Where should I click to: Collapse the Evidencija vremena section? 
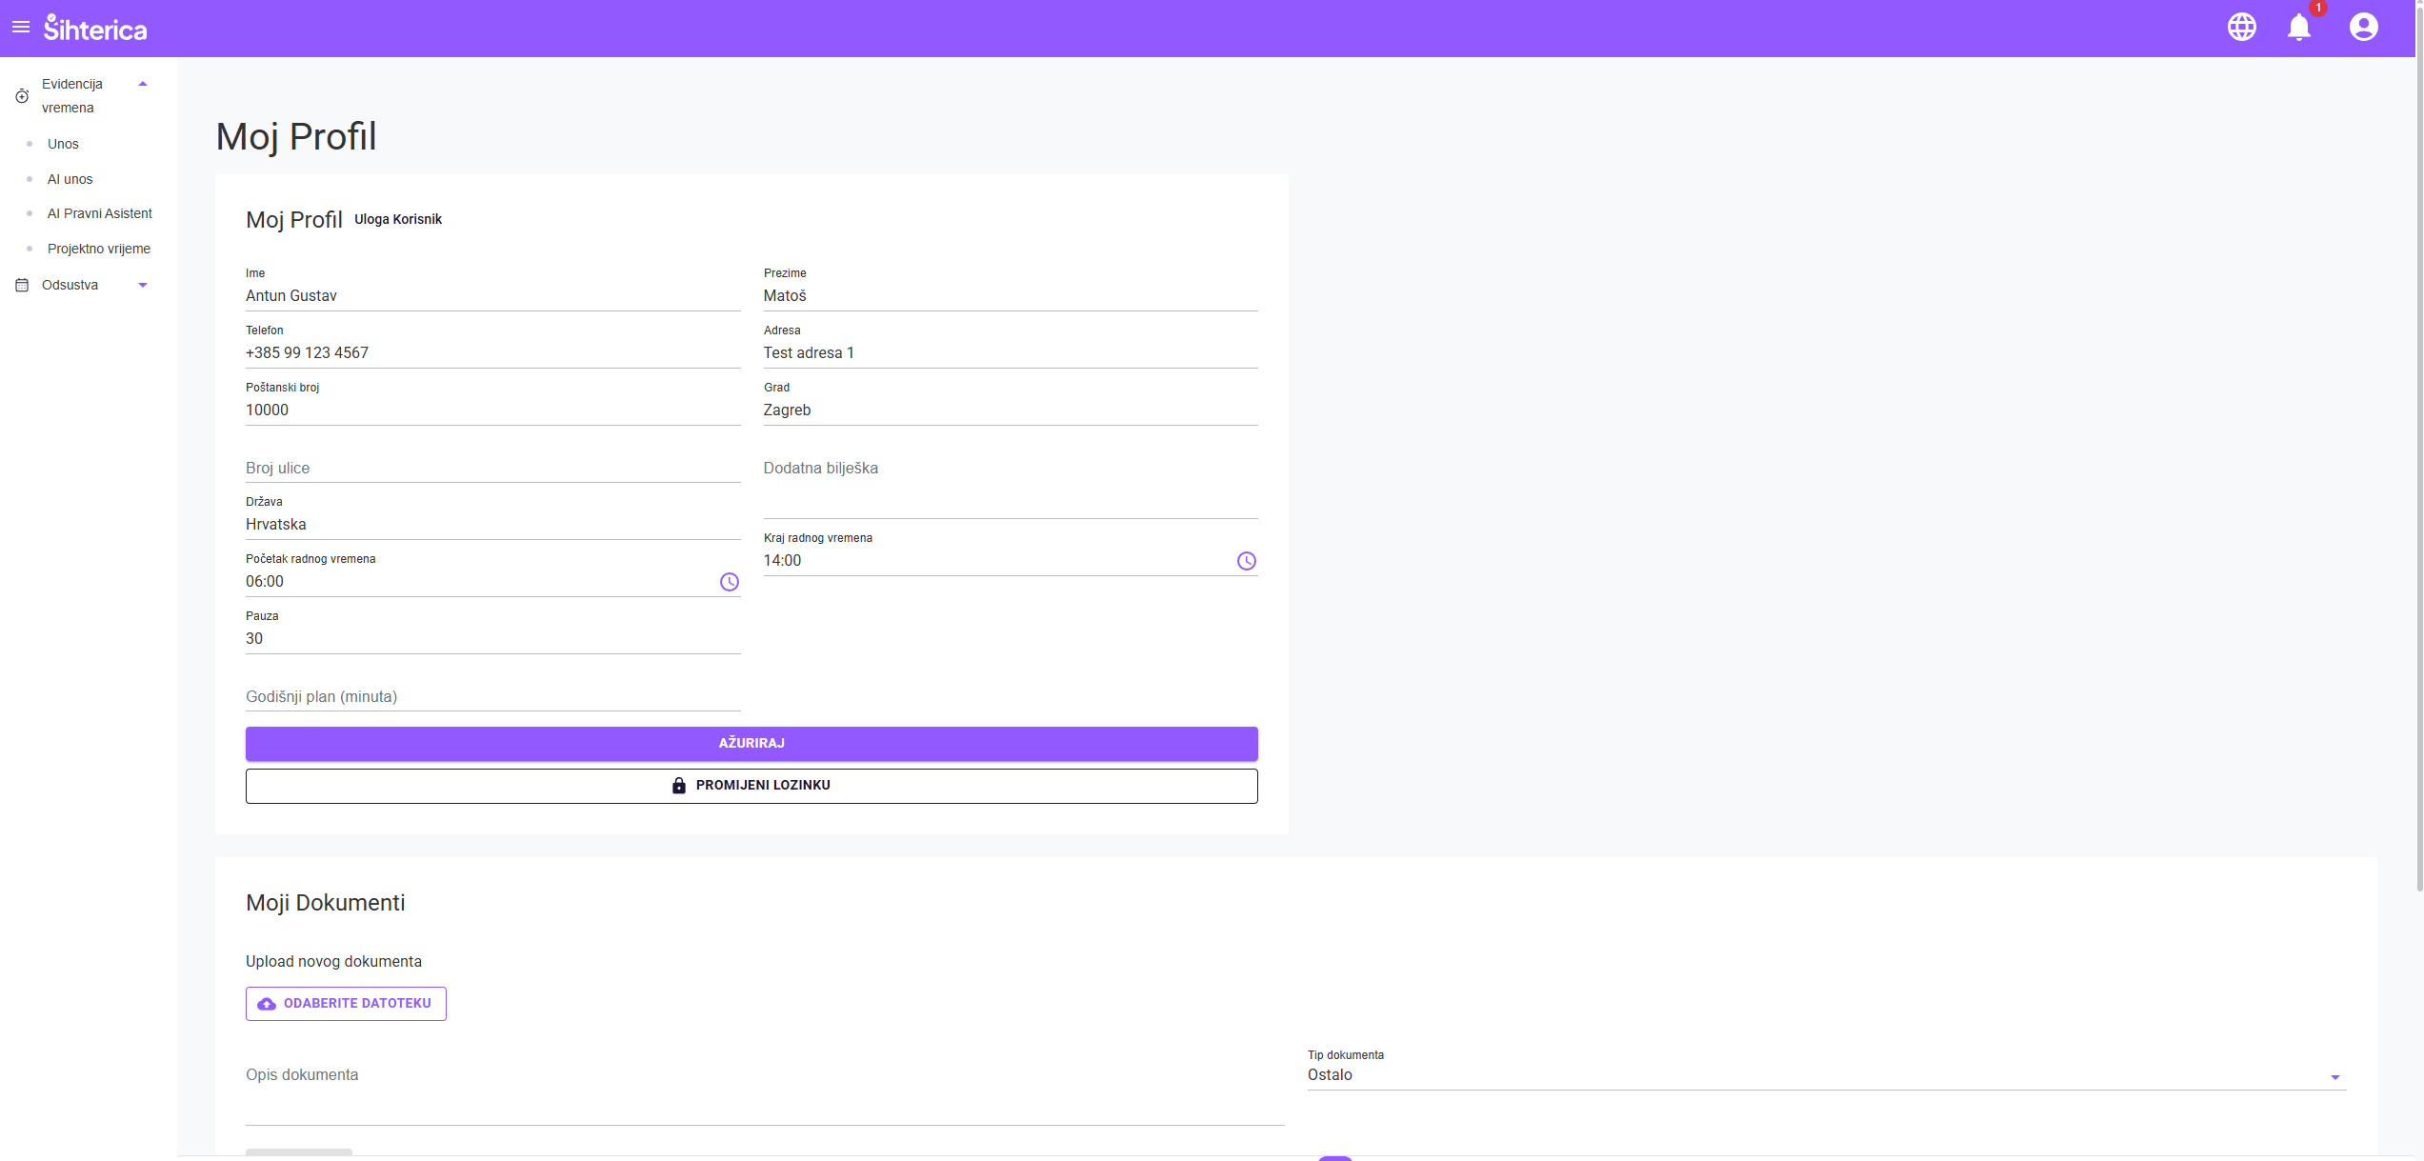[143, 84]
